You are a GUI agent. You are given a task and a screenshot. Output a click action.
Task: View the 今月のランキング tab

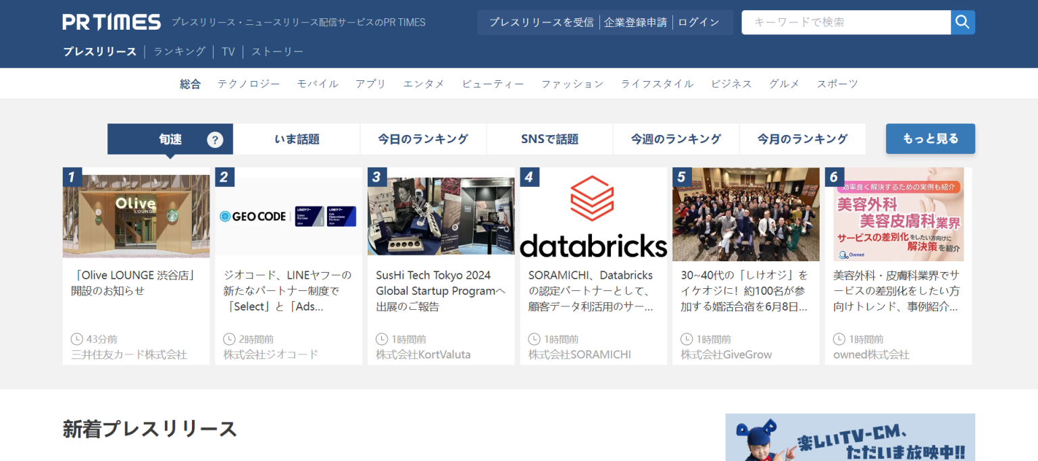pos(802,138)
